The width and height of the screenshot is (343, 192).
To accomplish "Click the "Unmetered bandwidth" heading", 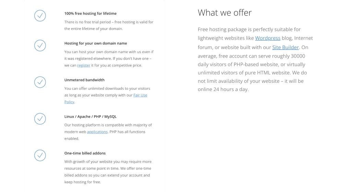I will click(84, 80).
